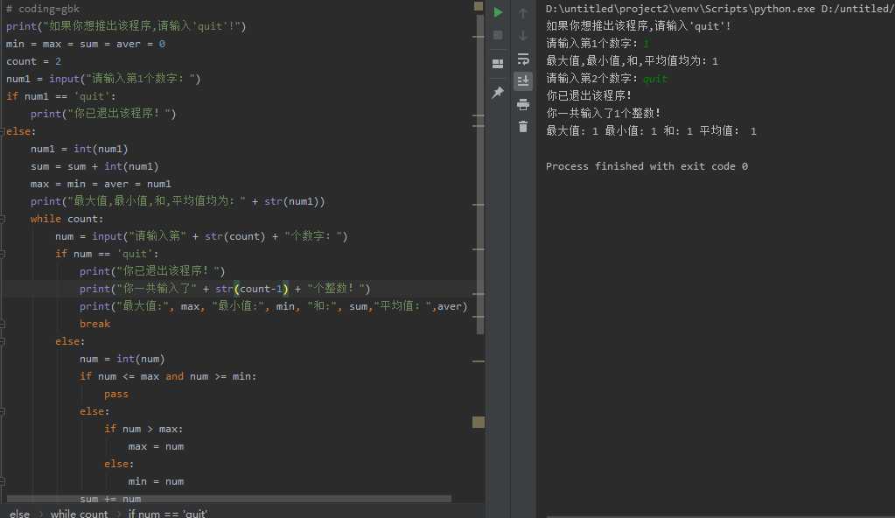Click console line '最大值,最小值,和,平均值均为: 1'
895x518 pixels.
(632, 60)
